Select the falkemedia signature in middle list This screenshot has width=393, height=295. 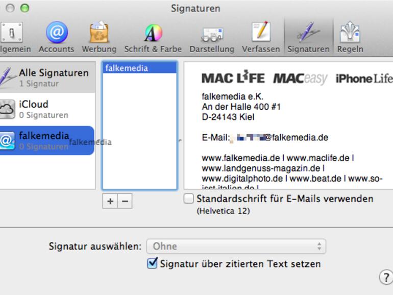click(x=140, y=68)
